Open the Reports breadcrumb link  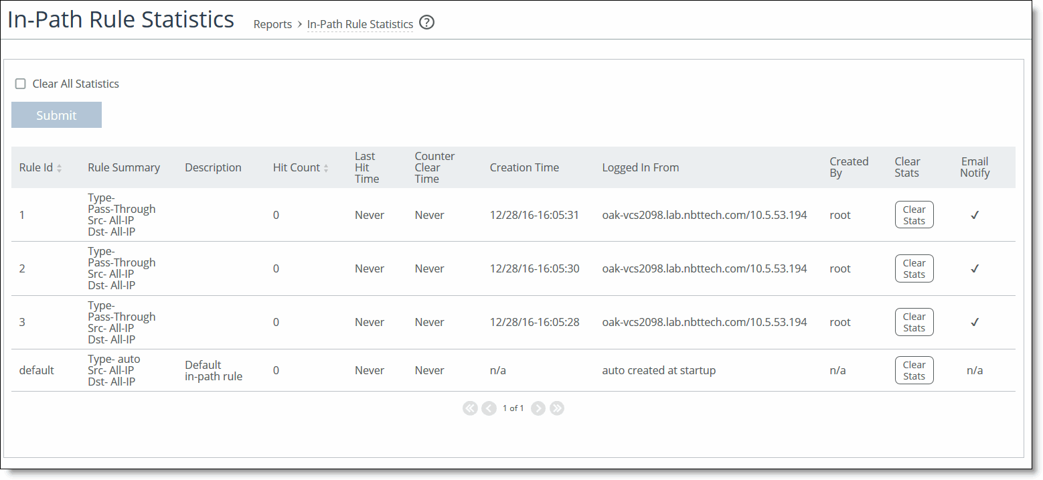(x=272, y=24)
